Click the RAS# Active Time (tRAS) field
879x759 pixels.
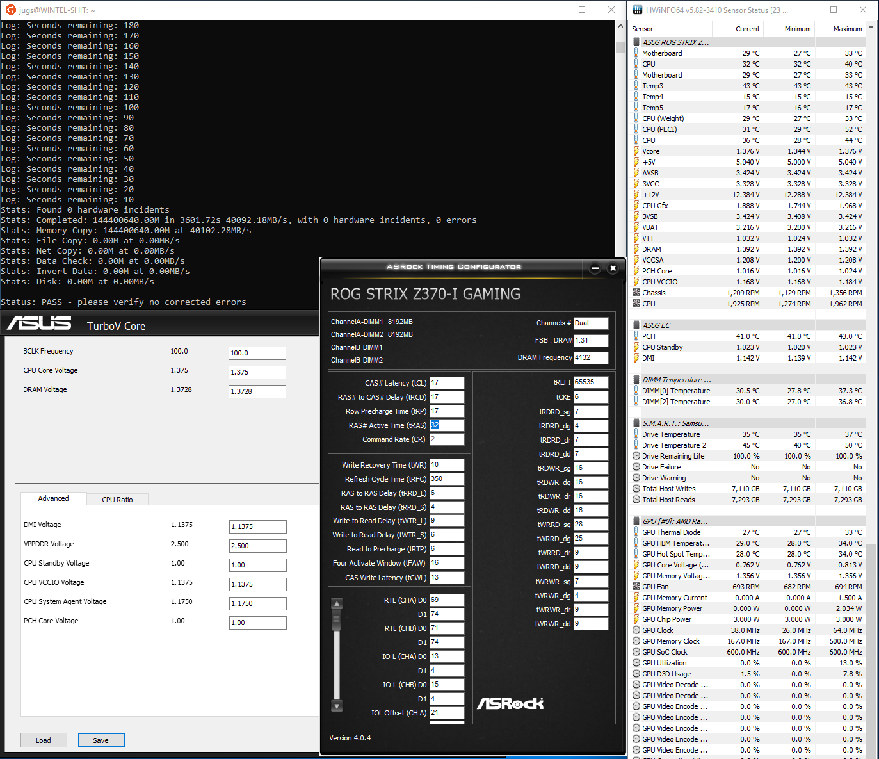(447, 425)
